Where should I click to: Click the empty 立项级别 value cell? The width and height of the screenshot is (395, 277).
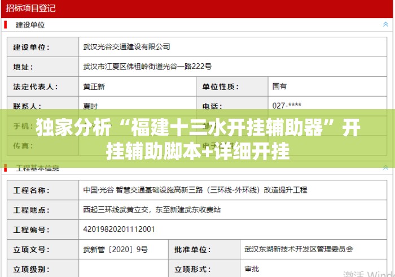pyautogui.click(x=124, y=269)
